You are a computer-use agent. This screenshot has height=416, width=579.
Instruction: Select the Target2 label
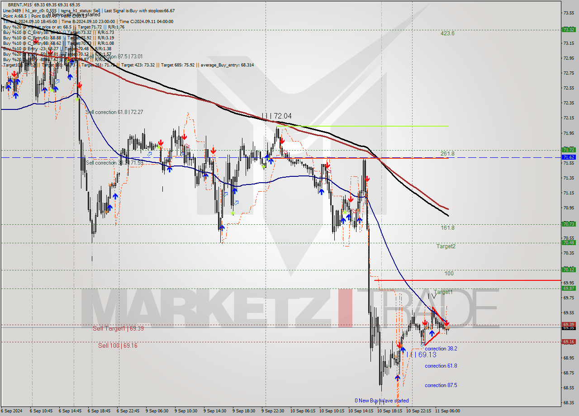coord(446,246)
